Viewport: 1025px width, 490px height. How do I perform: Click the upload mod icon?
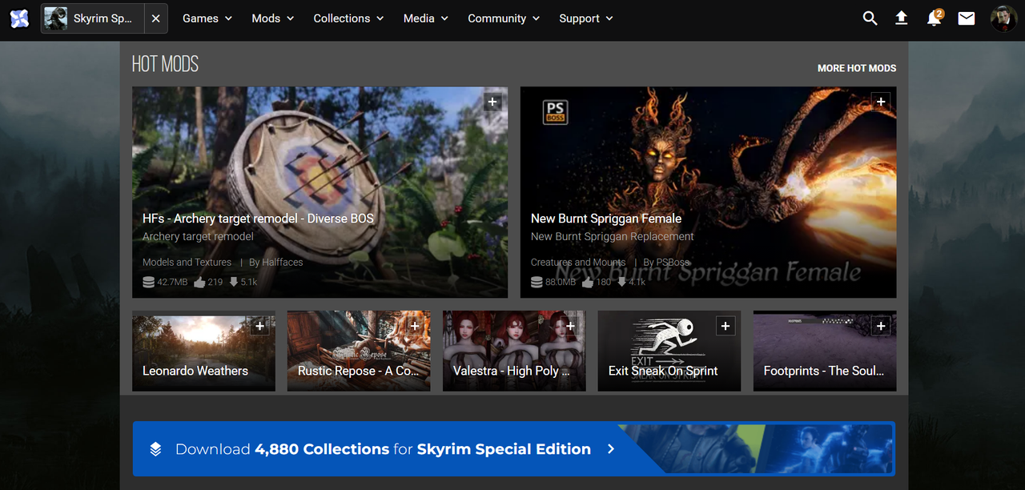click(902, 18)
